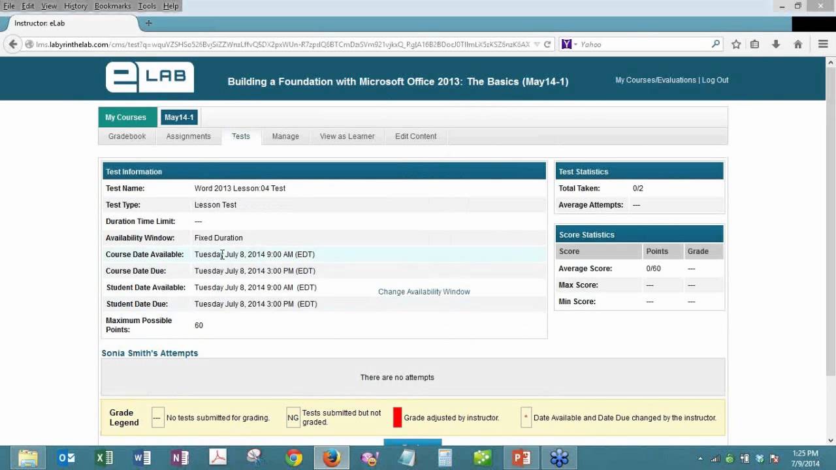Open the Bookmarks menu
The image size is (836, 470).
pyautogui.click(x=112, y=6)
